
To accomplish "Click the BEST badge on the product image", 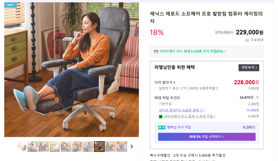I will [11, 5].
